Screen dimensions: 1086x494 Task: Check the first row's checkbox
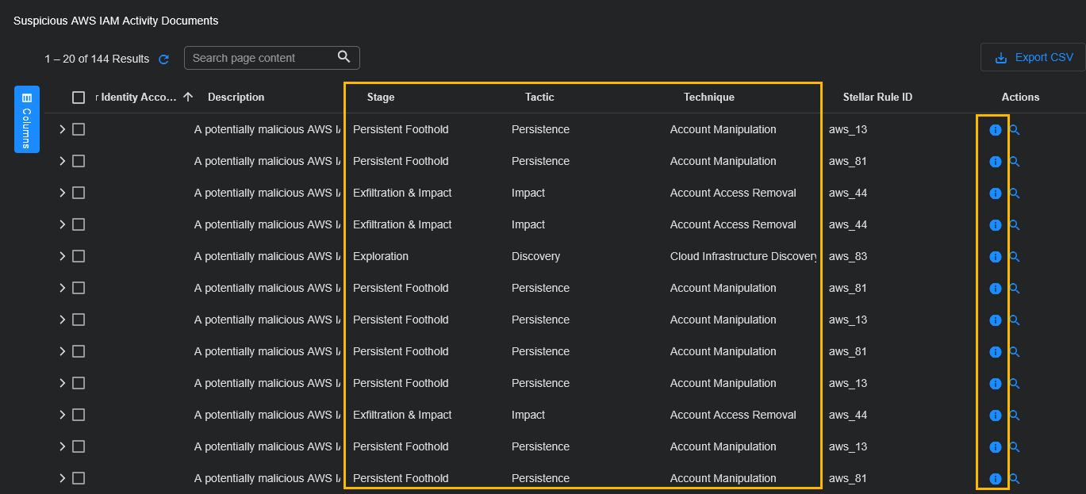click(x=79, y=129)
